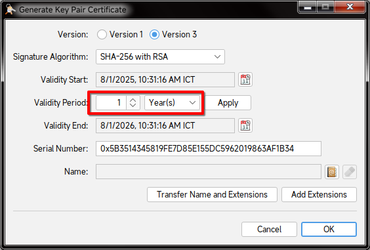Close the Generate Key Pair Certificate window
Screen dimensions: 370x250
pyautogui.click(x=350, y=7)
